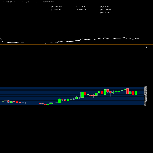The image size is (153, 153).
Task: Select the high value H: 274.00
Action: coord(81,7)
